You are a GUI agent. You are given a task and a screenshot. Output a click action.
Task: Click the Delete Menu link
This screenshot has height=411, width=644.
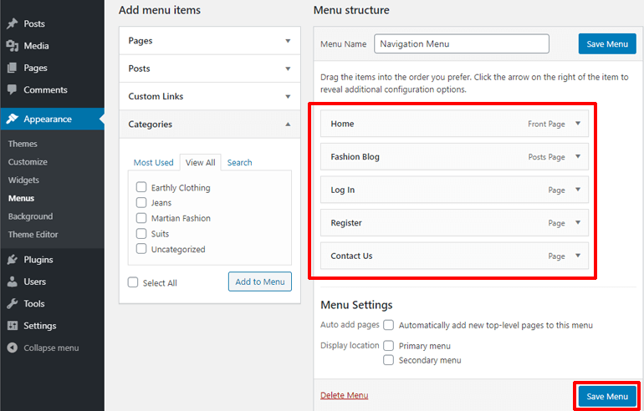coord(344,395)
